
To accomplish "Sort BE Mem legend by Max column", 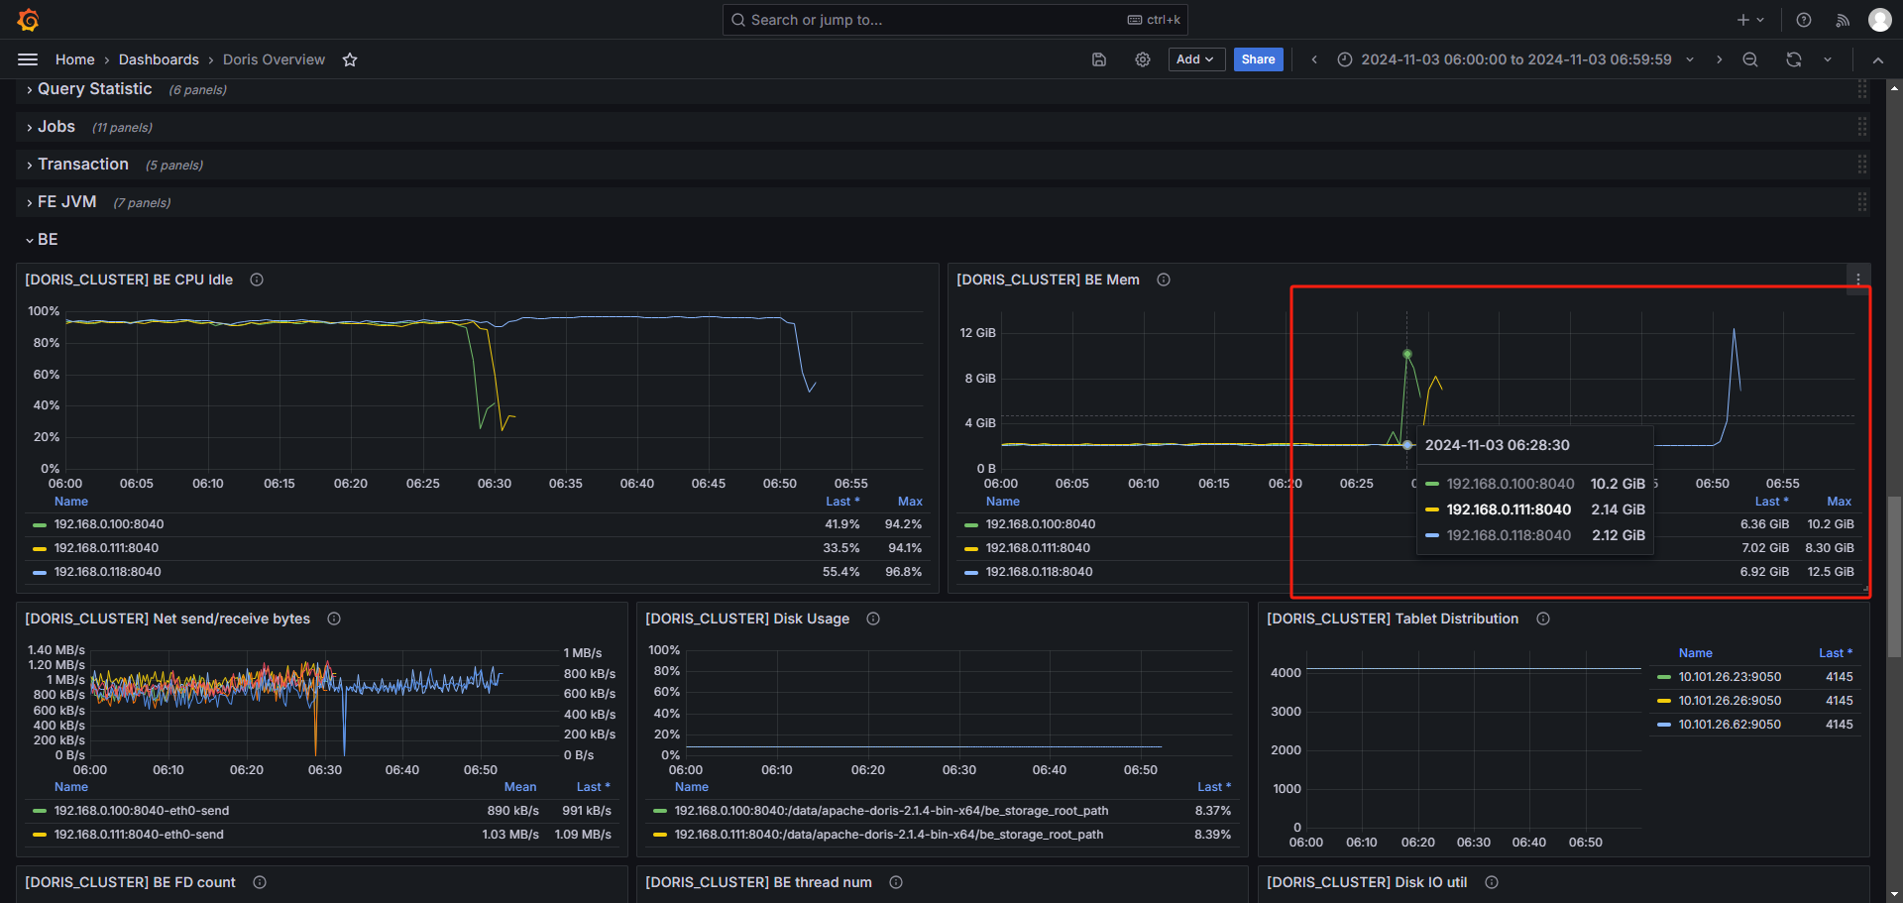I will click(x=1840, y=502).
